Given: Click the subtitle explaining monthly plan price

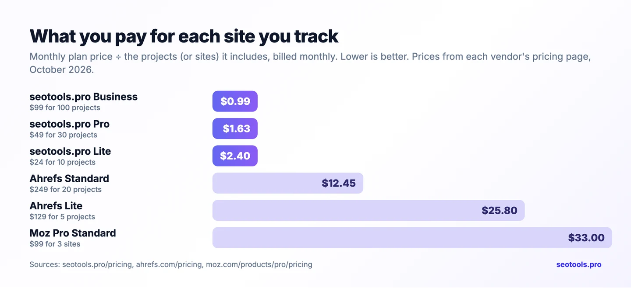Looking at the screenshot, I should (x=310, y=63).
